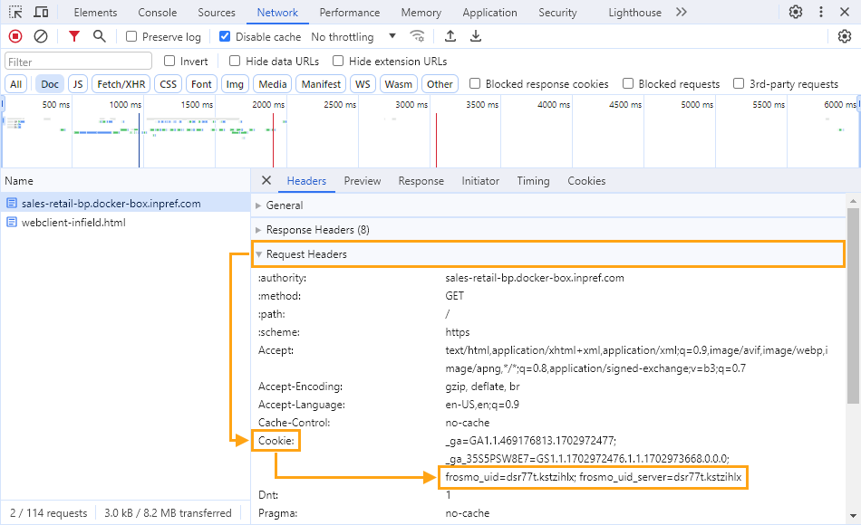This screenshot has width=861, height=525.
Task: Open the No throttling dropdown
Action: click(x=353, y=37)
